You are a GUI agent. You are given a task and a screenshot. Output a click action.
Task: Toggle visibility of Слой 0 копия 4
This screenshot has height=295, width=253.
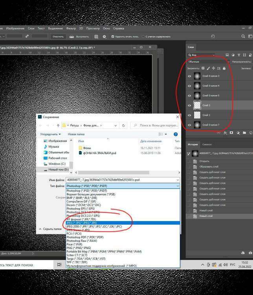(190, 86)
